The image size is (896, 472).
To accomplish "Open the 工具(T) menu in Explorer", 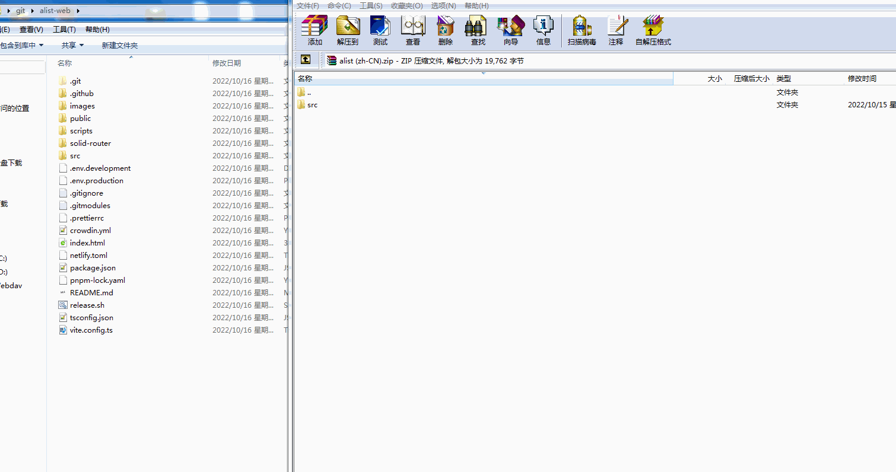I will click(64, 30).
